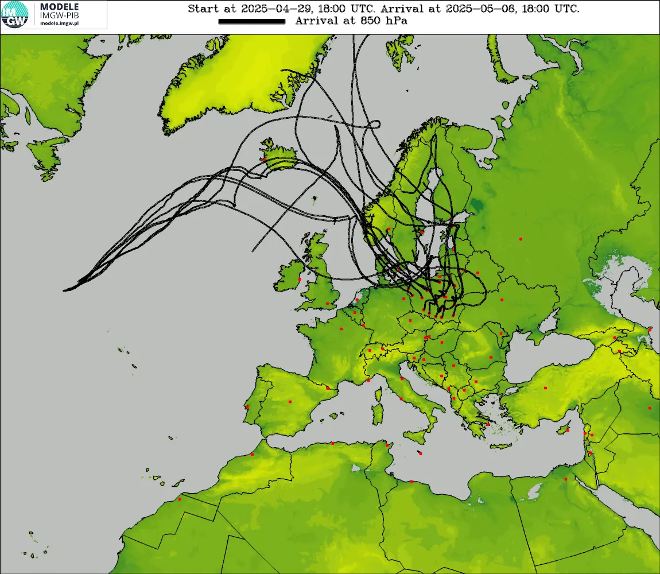Click the MODELE IMGW-PIB title text
The image size is (660, 574).
(x=59, y=11)
